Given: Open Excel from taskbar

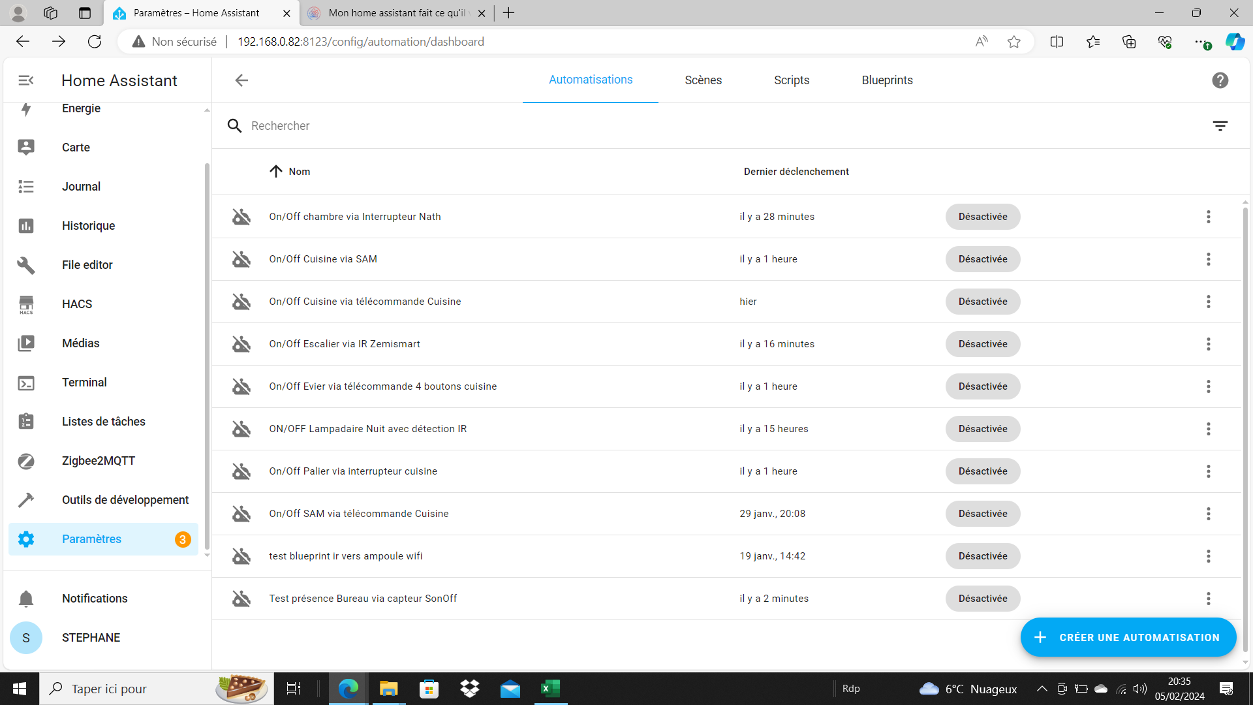Looking at the screenshot, I should pyautogui.click(x=550, y=689).
